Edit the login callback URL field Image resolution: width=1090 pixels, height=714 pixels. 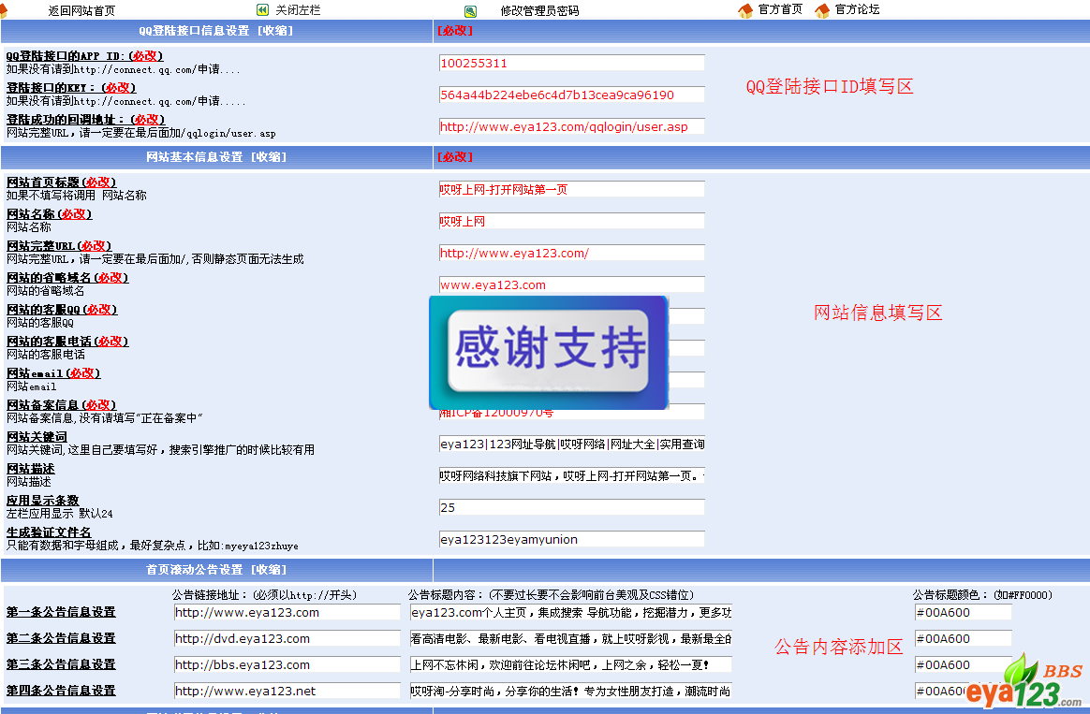tap(572, 126)
